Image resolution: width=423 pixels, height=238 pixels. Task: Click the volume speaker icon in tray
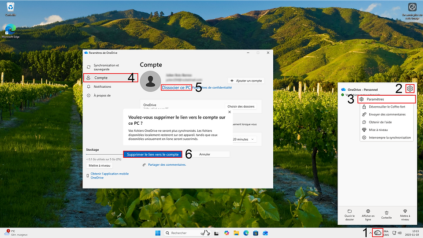click(x=400, y=233)
